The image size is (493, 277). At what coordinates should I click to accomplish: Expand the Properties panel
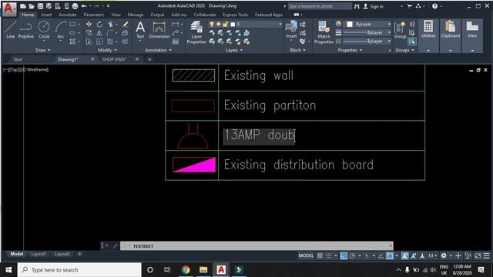350,50
